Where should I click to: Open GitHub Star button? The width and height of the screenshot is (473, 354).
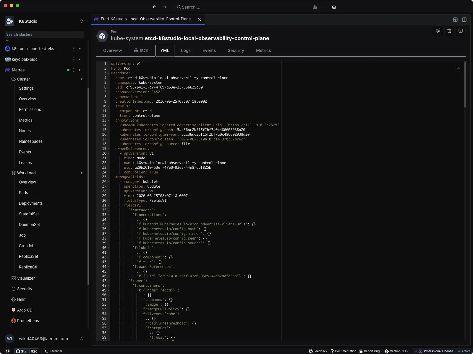(27, 351)
